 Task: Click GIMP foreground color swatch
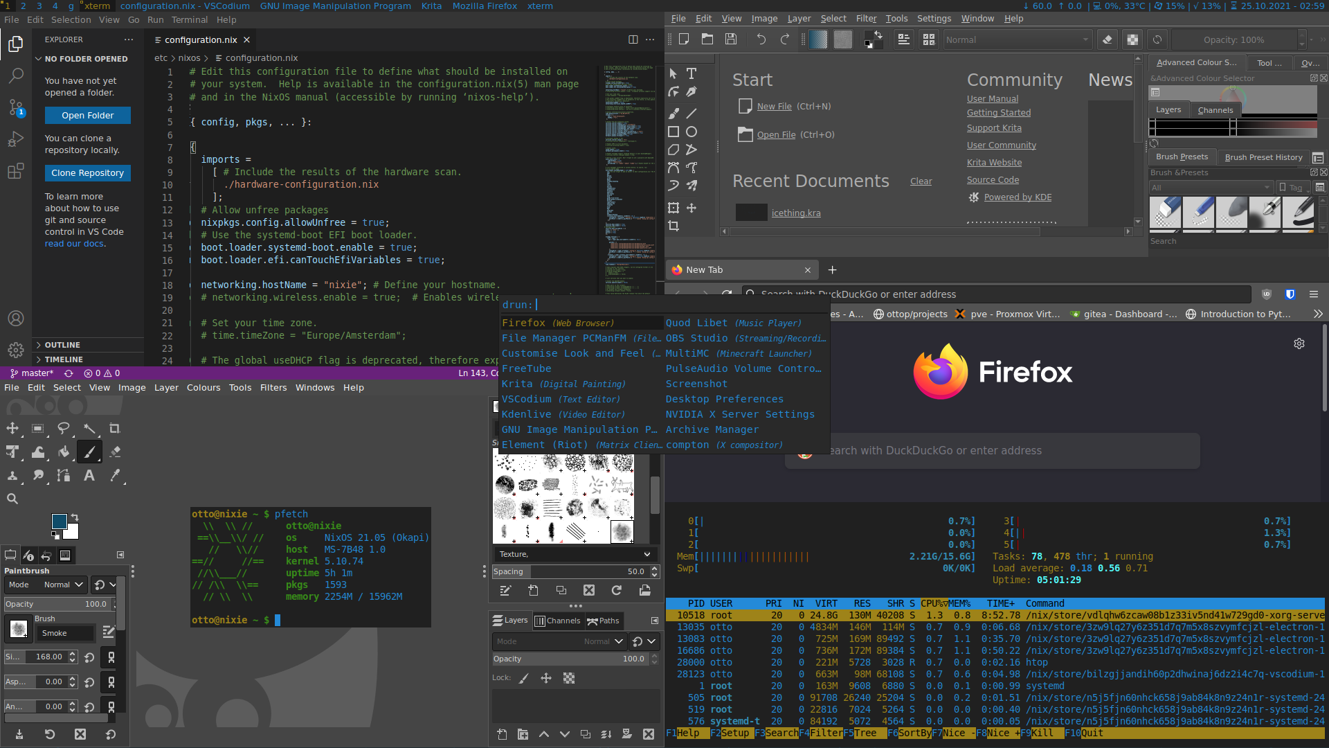[x=60, y=521]
